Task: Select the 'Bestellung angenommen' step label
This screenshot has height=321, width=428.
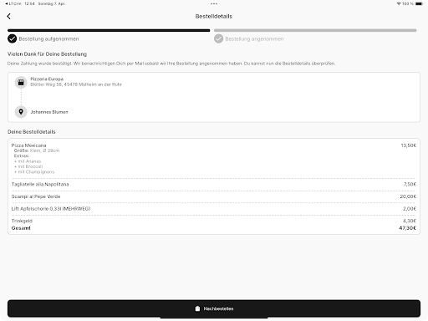Action: [254, 39]
